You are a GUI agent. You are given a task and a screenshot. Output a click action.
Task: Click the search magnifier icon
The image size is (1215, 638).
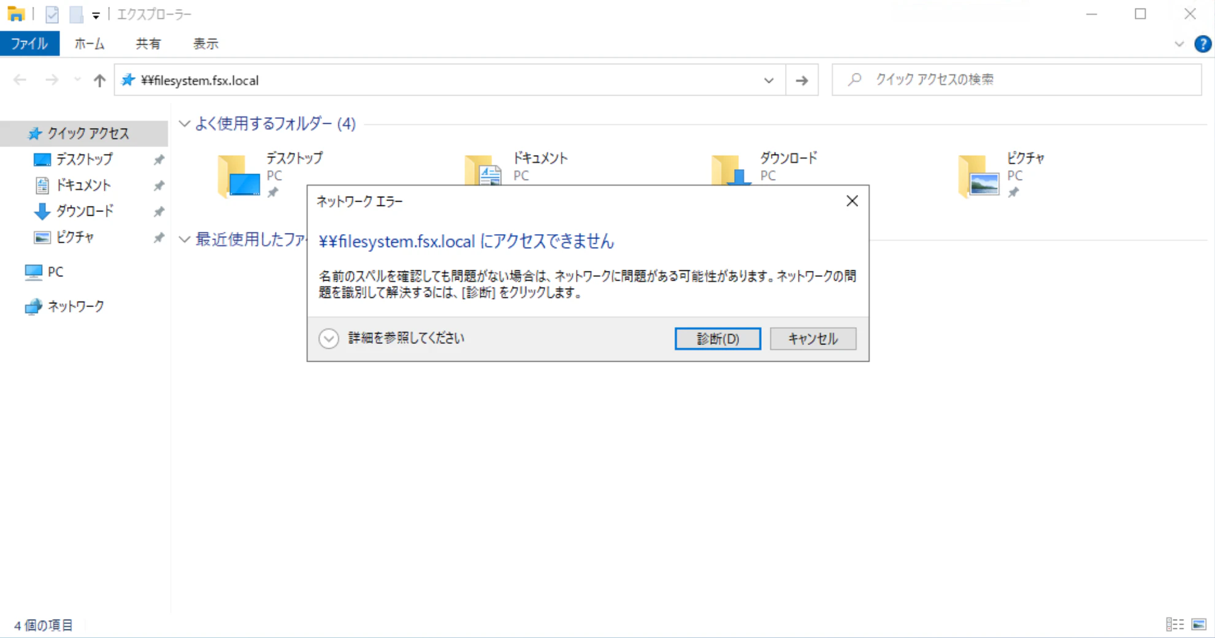pos(854,80)
